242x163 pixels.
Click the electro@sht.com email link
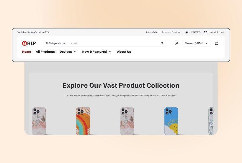pos(216,32)
